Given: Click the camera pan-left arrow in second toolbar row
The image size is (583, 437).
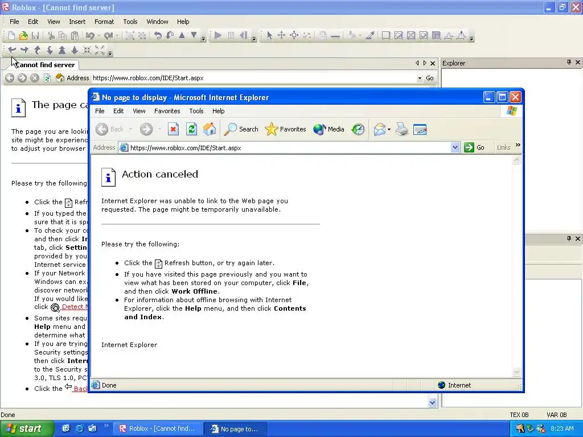Looking at the screenshot, I should pyautogui.click(x=12, y=50).
